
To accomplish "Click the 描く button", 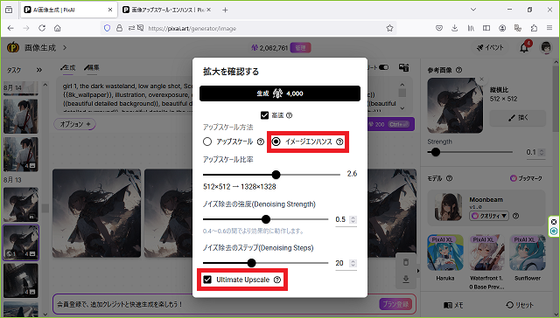I will coord(518,118).
